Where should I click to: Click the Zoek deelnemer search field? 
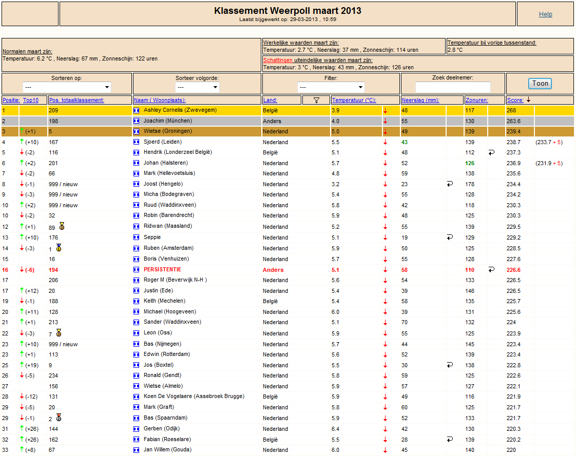[x=453, y=87]
